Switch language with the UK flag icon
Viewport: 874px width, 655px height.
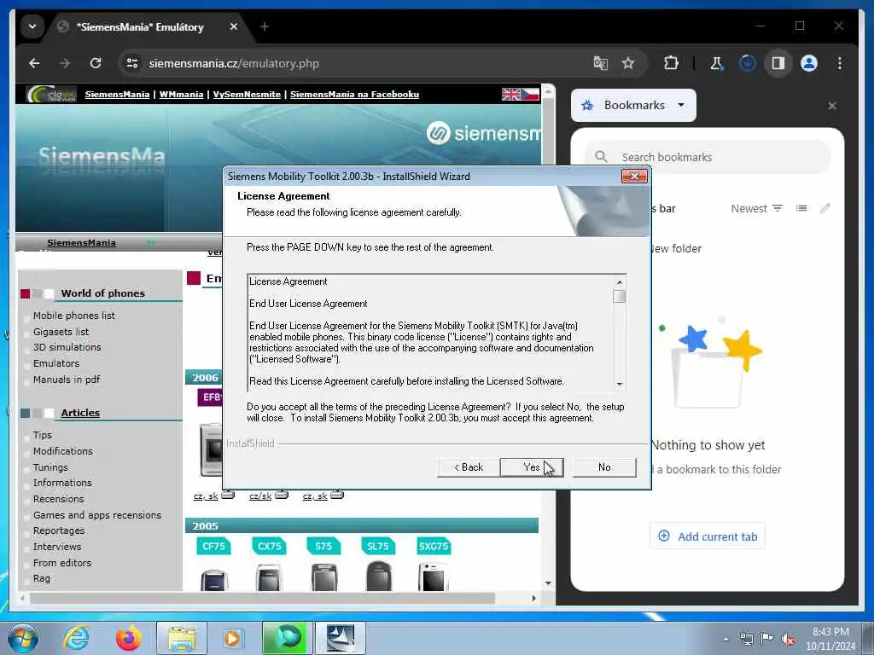point(510,94)
